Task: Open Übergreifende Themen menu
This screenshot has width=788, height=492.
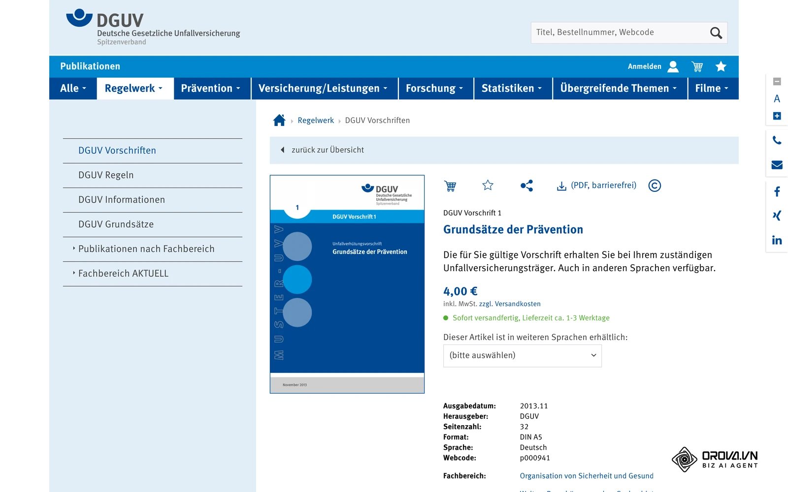Action: click(620, 89)
